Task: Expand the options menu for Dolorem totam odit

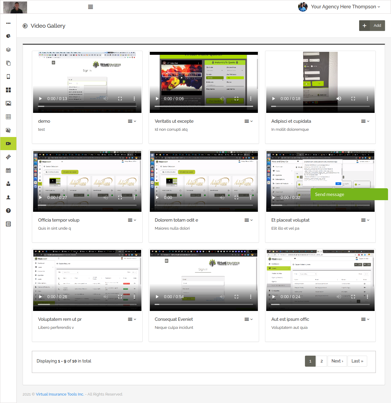Action: [x=248, y=220]
